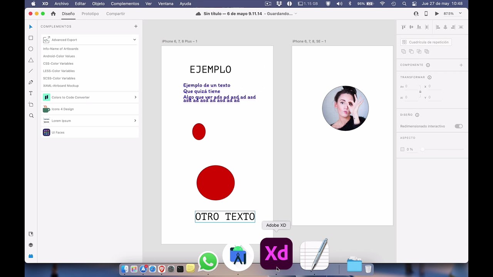Click align right edges icon
The height and width of the screenshot is (277, 493).
tap(453, 27)
